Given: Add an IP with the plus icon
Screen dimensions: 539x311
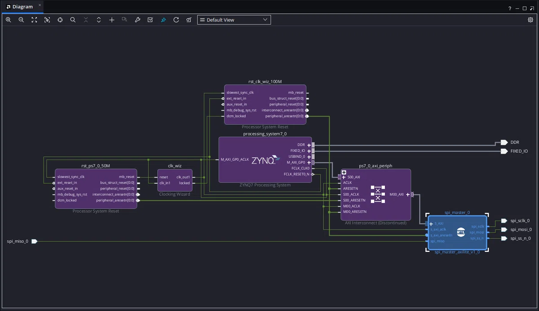Looking at the screenshot, I should pyautogui.click(x=112, y=20).
